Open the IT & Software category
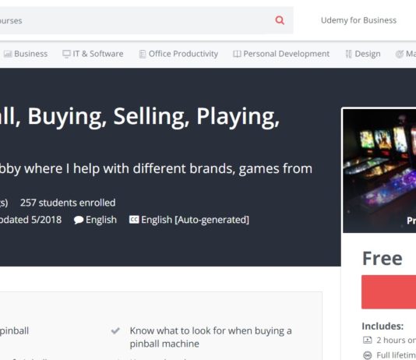The width and height of the screenshot is (416, 360). pyautogui.click(x=93, y=54)
